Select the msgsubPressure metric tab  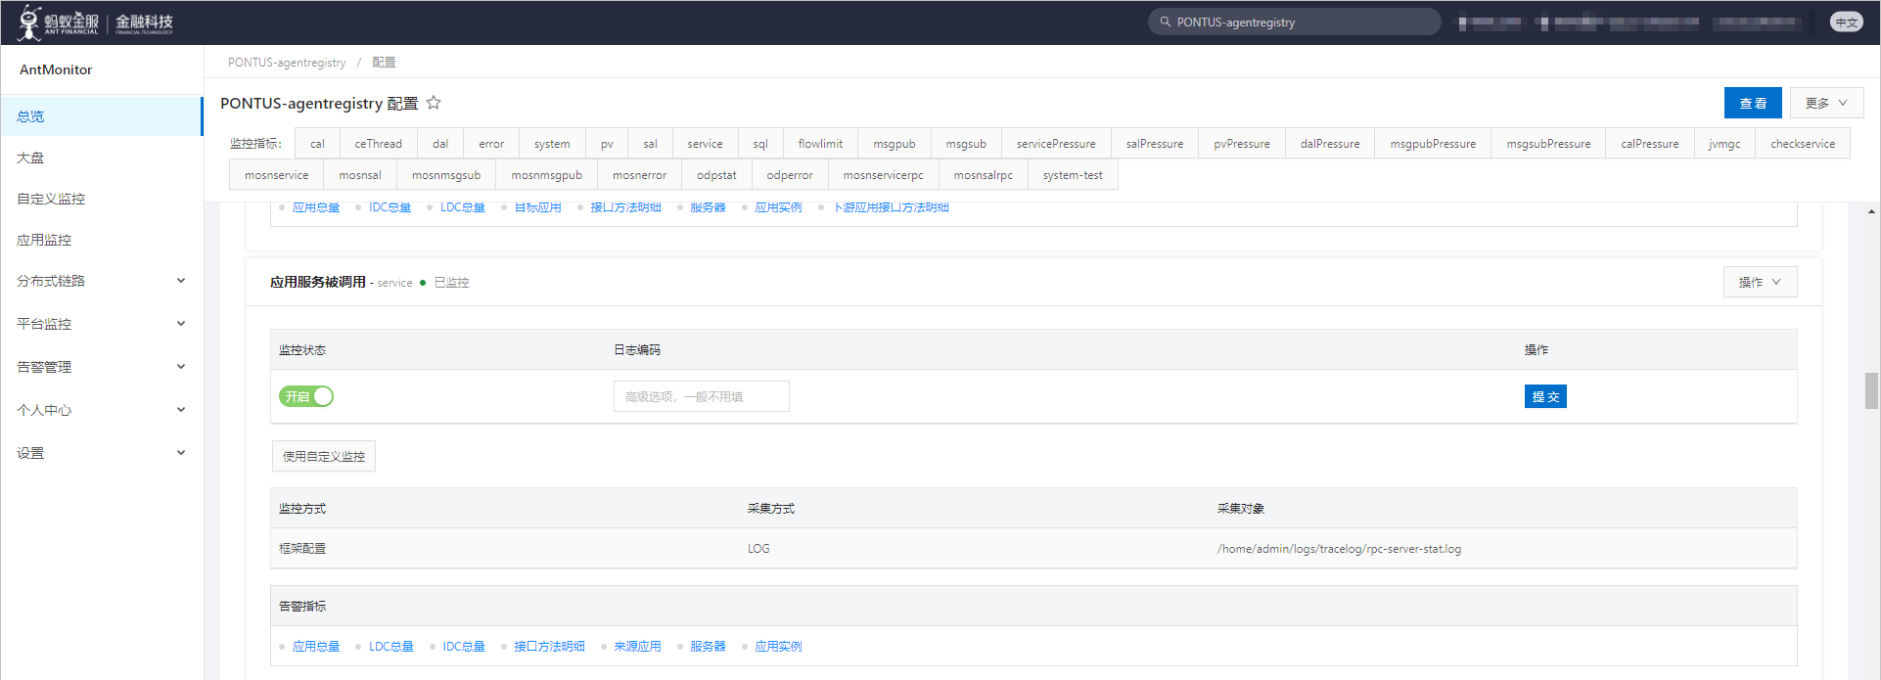(1548, 144)
